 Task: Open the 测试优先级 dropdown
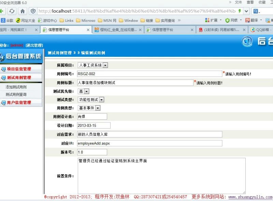point(83,91)
